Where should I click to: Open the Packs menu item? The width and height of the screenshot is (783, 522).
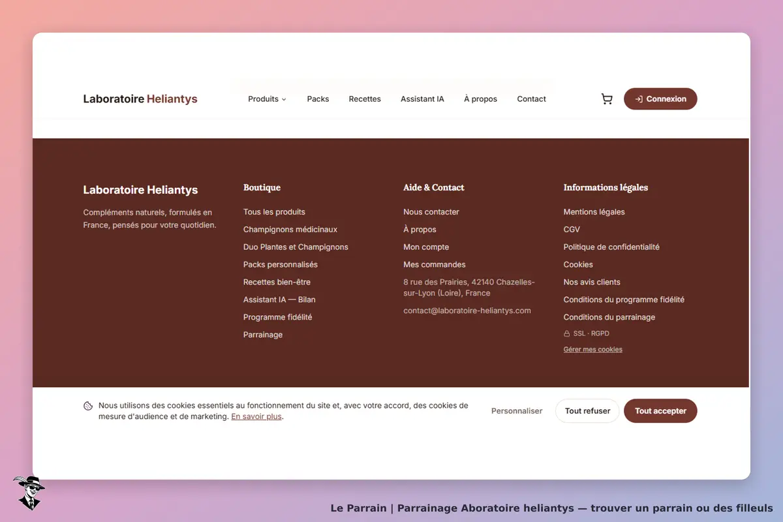318,99
